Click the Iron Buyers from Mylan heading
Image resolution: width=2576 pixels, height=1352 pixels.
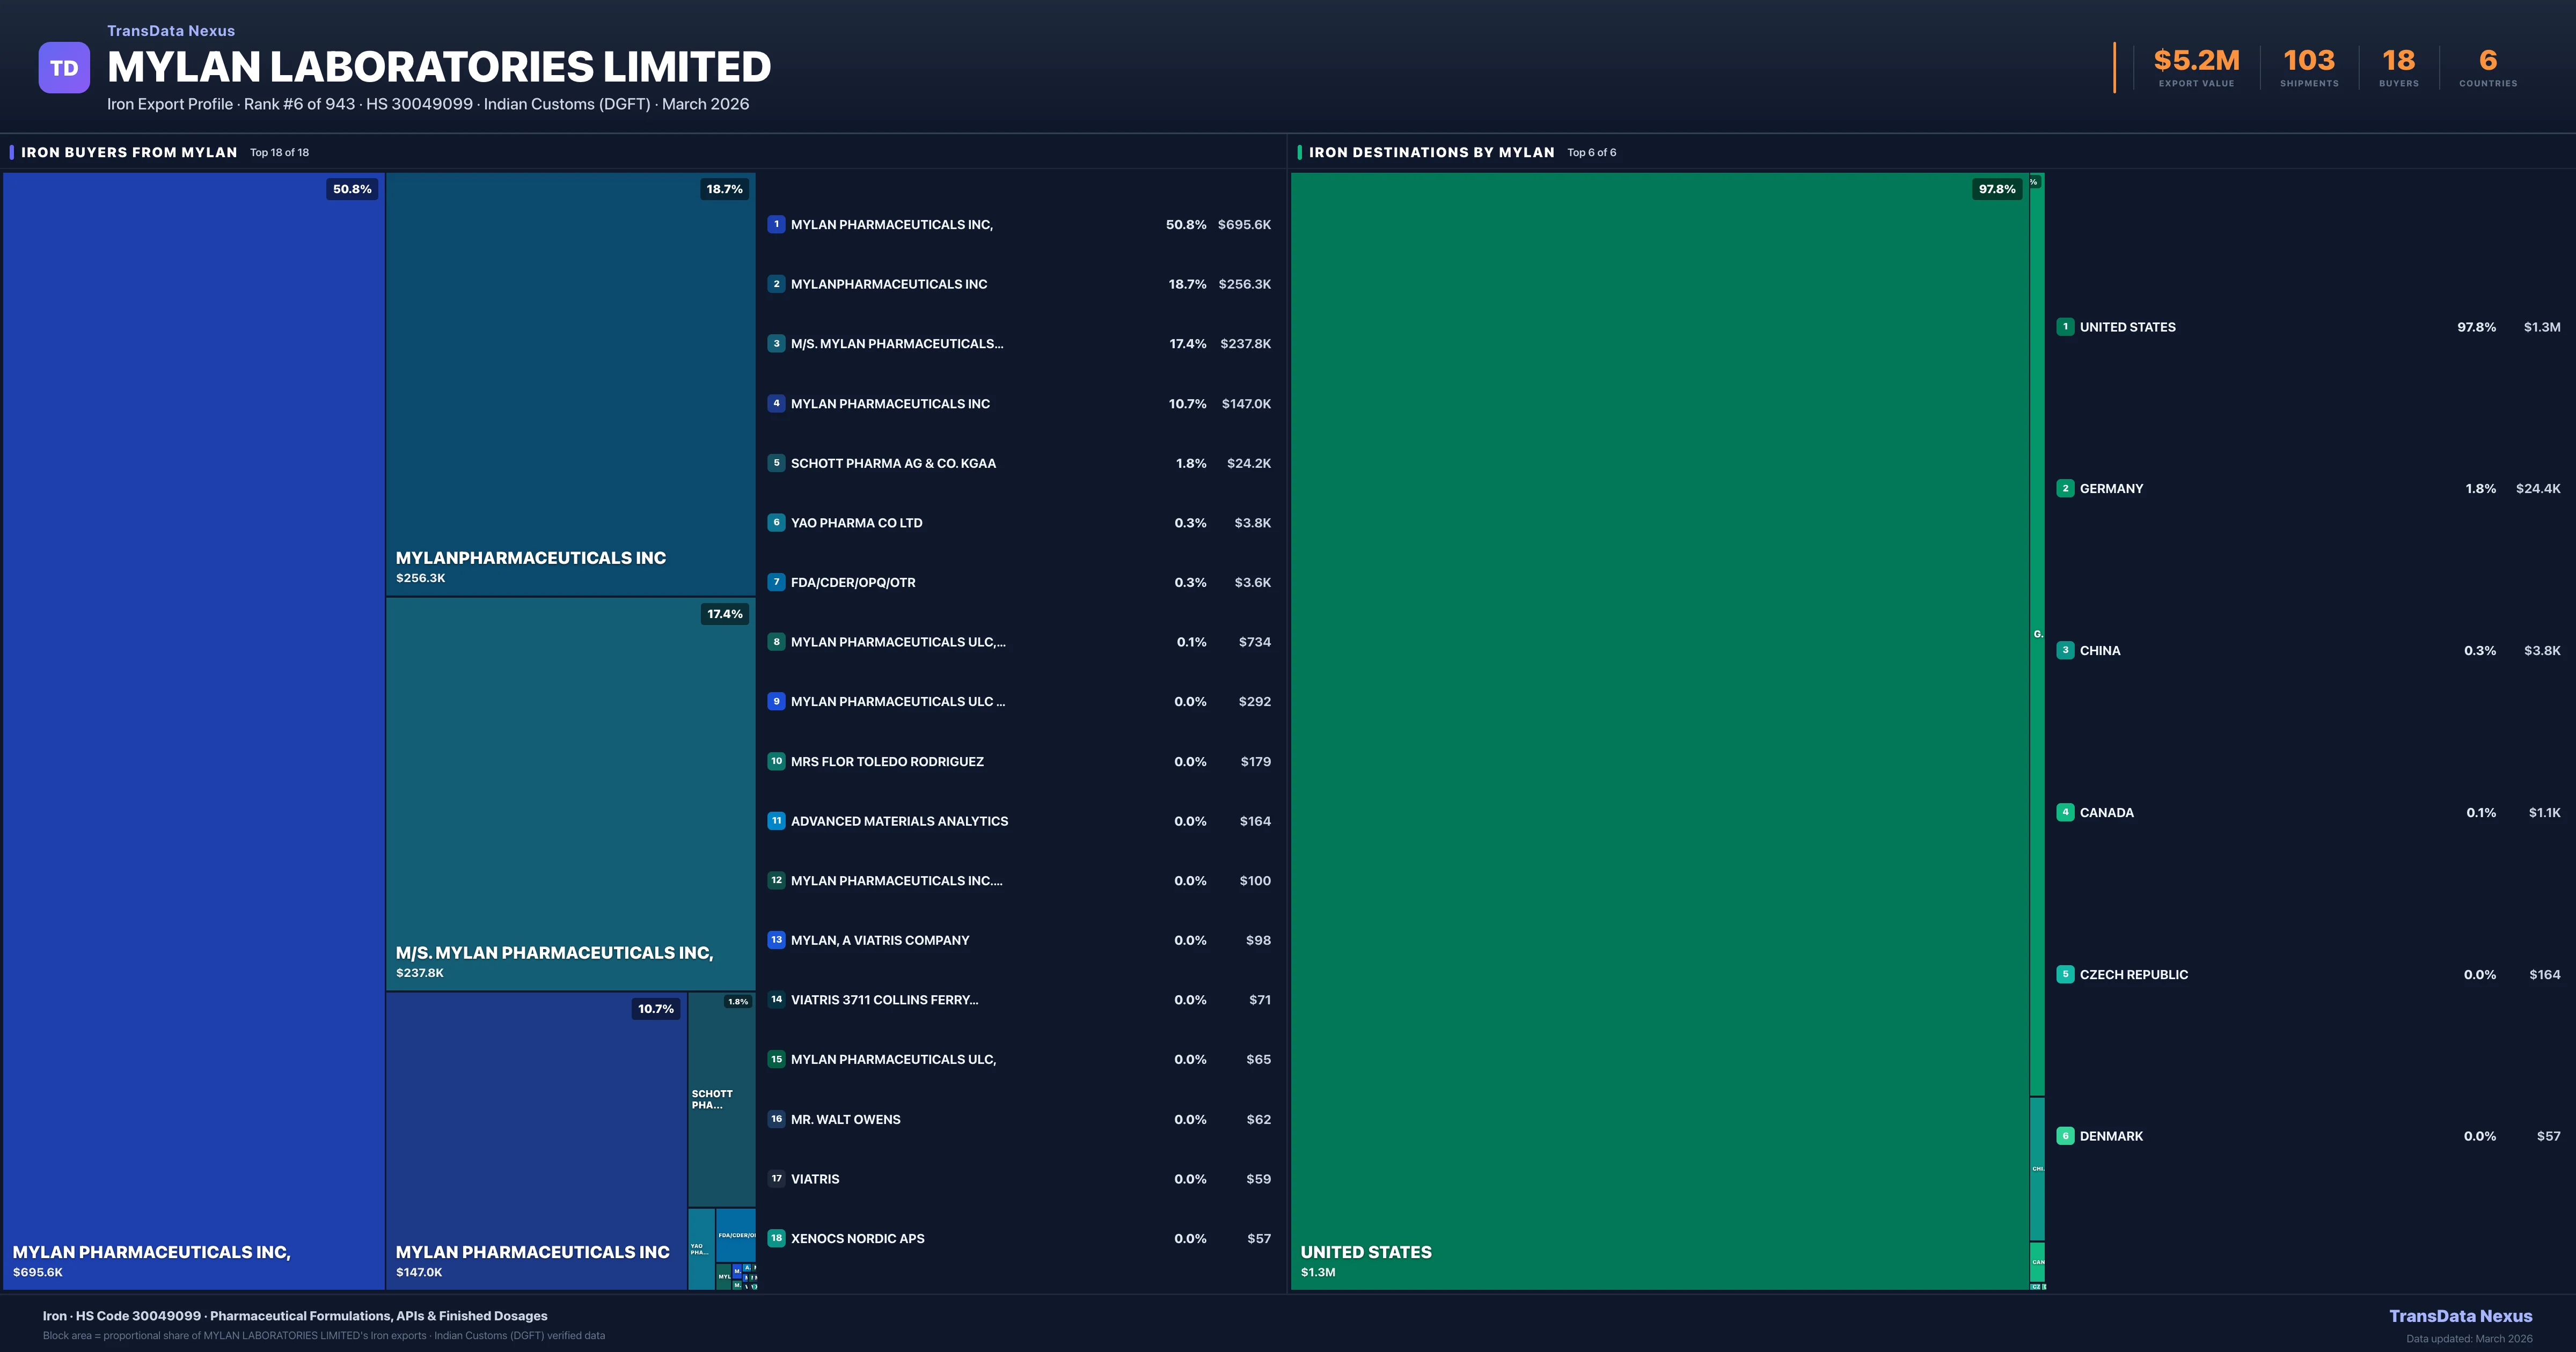129,152
